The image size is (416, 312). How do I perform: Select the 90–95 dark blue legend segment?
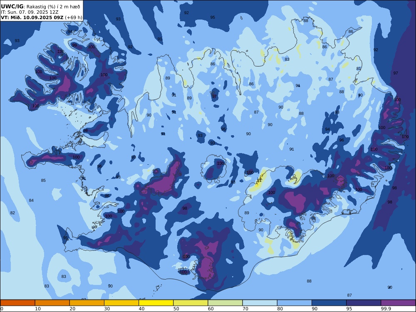pyautogui.click(x=329, y=303)
